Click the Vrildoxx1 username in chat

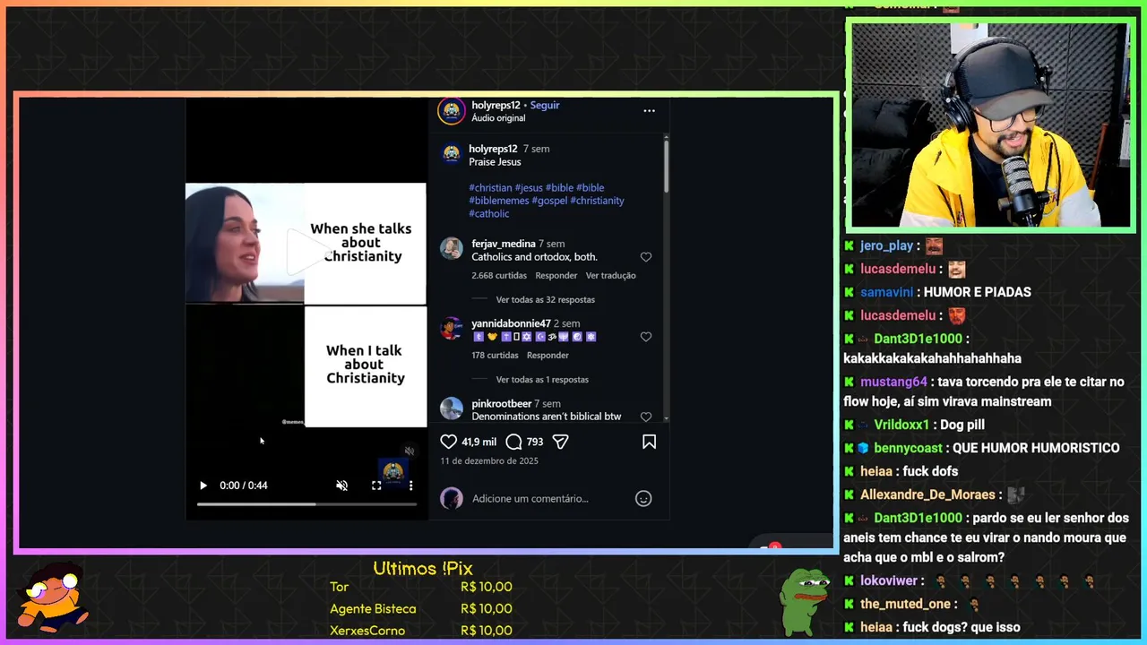pos(903,425)
